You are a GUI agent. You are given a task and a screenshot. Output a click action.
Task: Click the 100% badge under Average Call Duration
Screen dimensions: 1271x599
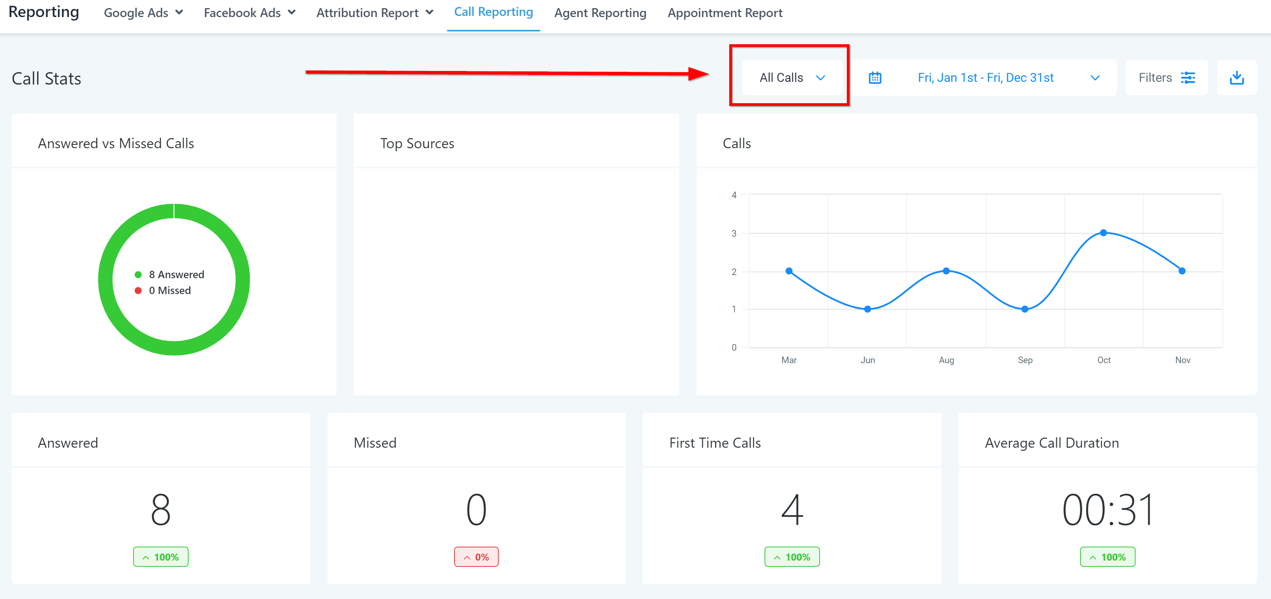pos(1107,557)
